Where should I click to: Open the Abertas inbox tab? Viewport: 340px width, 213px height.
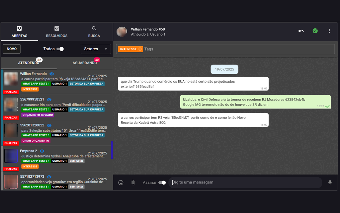click(x=19, y=32)
